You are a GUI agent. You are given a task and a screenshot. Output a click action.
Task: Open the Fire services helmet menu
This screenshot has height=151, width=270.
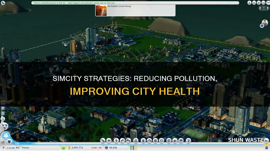(149, 140)
